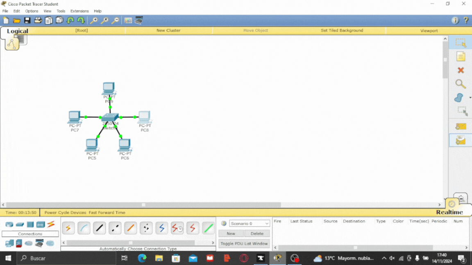Select the light-blue console cable

pyautogui.click(x=84, y=228)
